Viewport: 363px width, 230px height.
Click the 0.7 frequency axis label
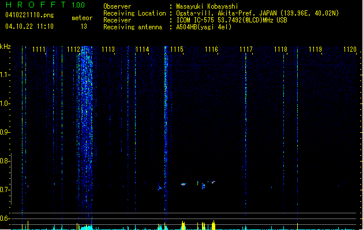coord(4,190)
